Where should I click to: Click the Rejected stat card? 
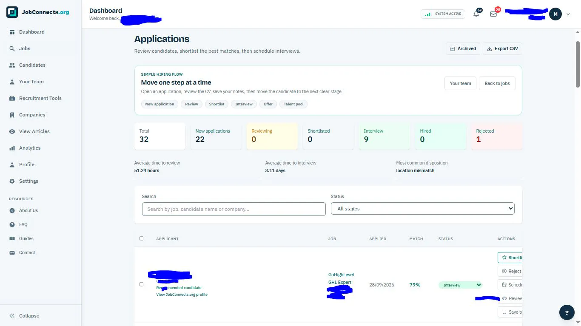(x=497, y=136)
